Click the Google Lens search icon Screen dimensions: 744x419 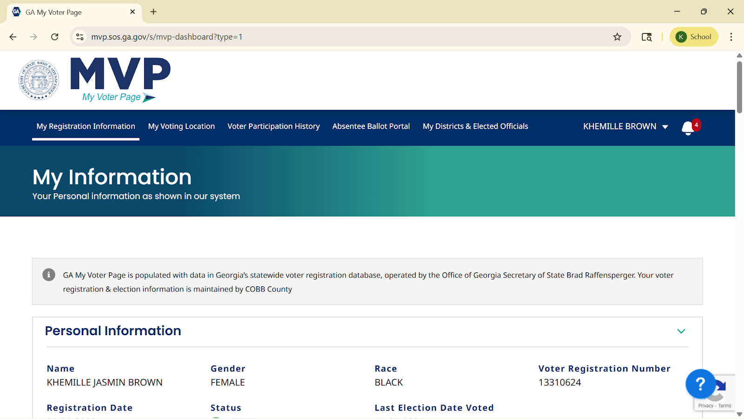pyautogui.click(x=646, y=37)
